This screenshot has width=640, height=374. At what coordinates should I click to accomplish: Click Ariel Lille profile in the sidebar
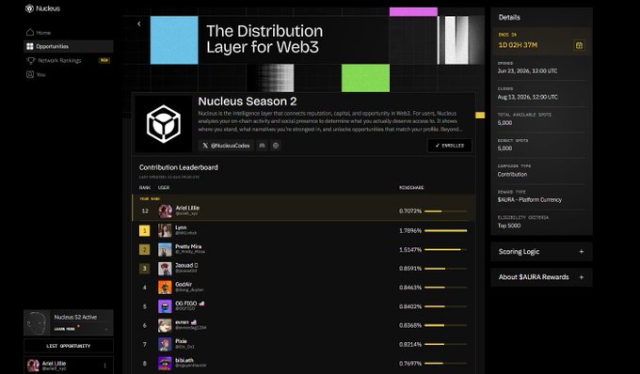coord(69,366)
